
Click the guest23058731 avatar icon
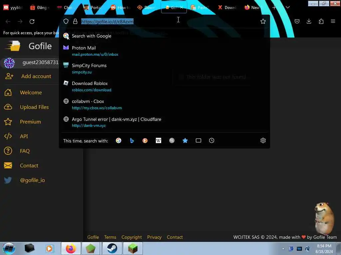pos(9,63)
